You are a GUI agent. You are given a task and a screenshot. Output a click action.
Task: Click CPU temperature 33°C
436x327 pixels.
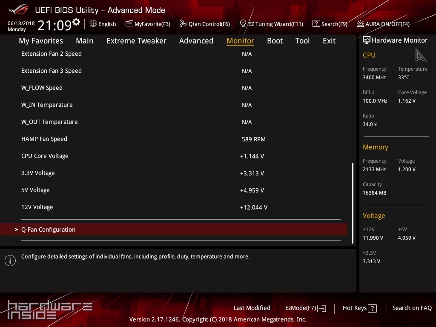pos(404,77)
